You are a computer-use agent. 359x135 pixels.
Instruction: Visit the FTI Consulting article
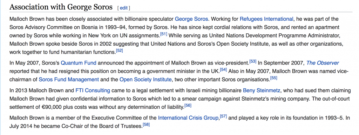[93, 90]
